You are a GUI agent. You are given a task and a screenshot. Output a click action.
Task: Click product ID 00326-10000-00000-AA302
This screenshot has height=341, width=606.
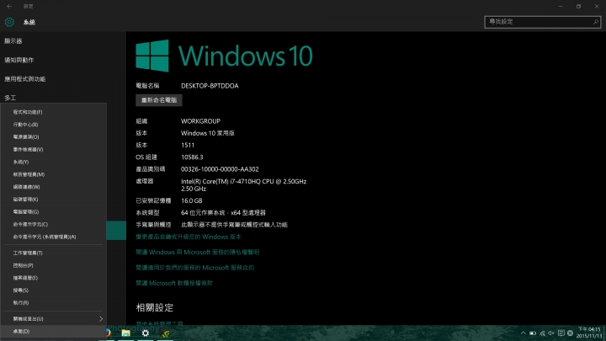coord(220,169)
